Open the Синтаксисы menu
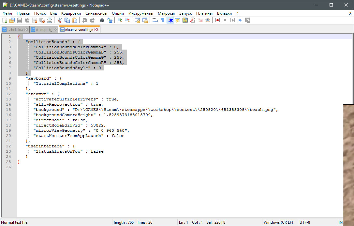The height and width of the screenshot is (226, 354). coord(96,13)
